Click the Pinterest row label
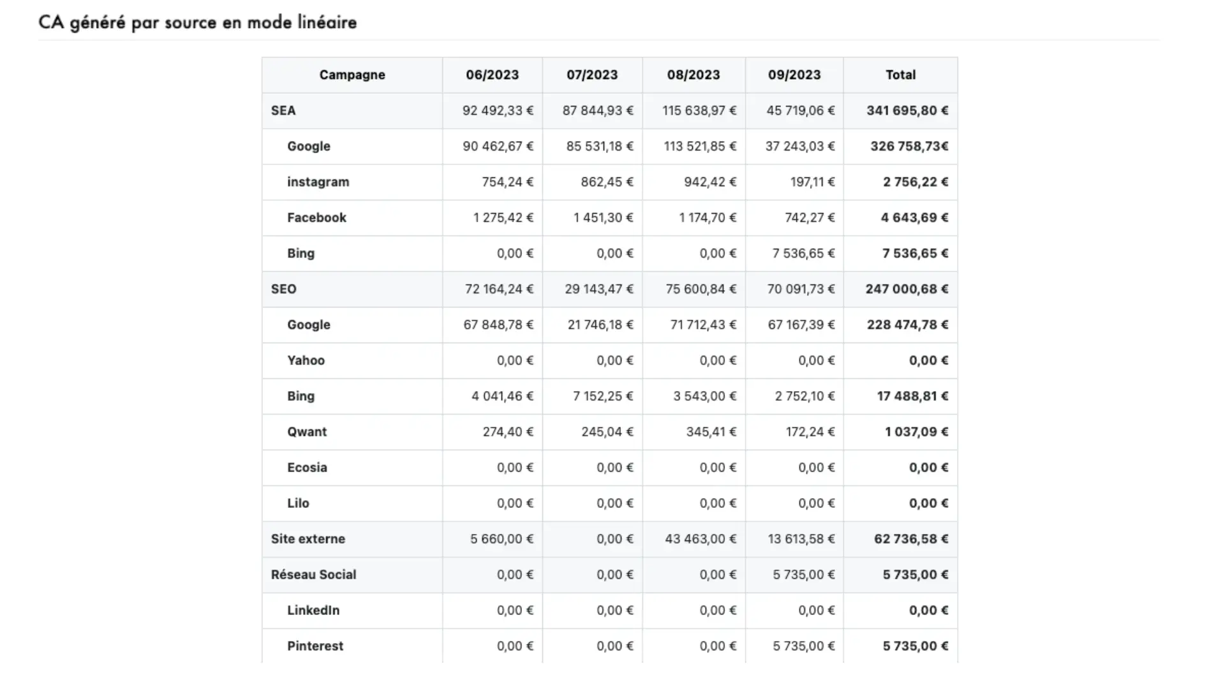1225x689 pixels. (x=315, y=646)
